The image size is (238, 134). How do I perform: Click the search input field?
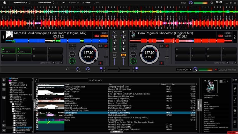point(63,80)
